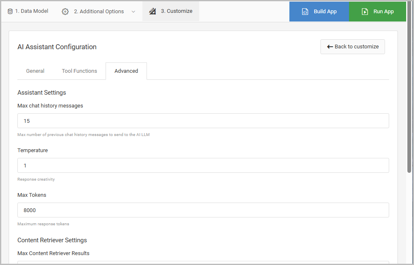Click the Max Tokens input showing 8000
The height and width of the screenshot is (265, 414).
point(203,210)
